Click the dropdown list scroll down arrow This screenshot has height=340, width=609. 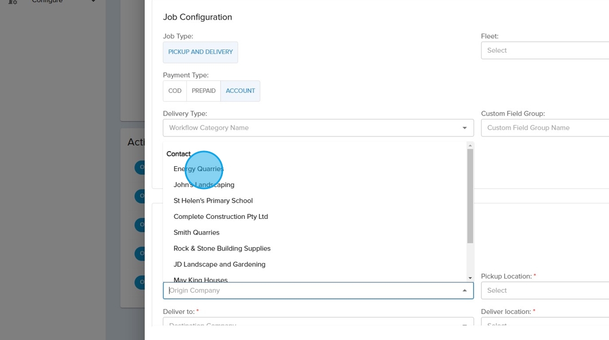(x=470, y=278)
